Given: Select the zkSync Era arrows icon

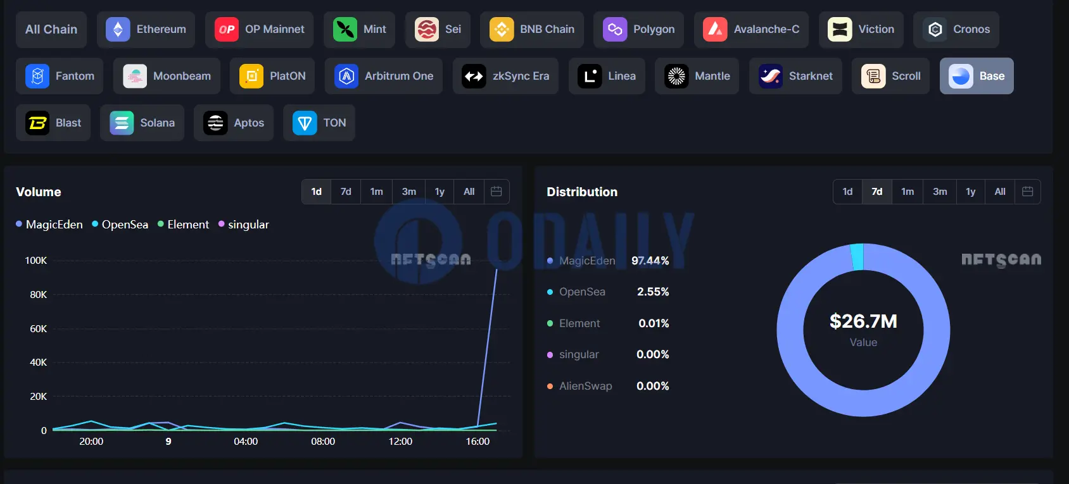Looking at the screenshot, I should [x=474, y=76].
